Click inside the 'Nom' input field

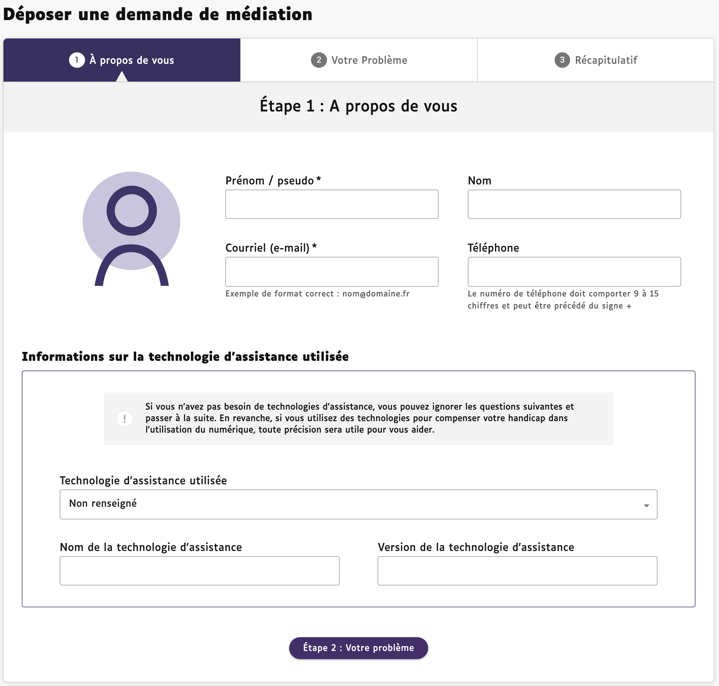click(x=574, y=204)
